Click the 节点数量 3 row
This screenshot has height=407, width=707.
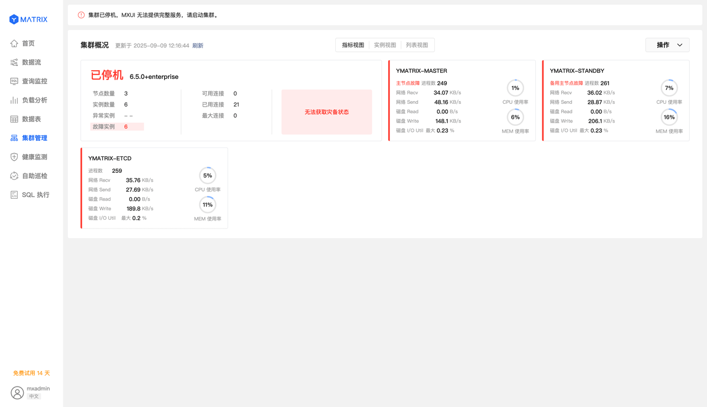coord(110,94)
